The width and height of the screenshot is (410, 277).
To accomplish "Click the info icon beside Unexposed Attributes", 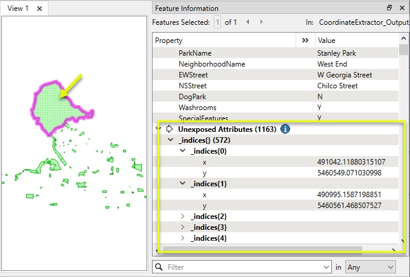I will click(x=285, y=129).
